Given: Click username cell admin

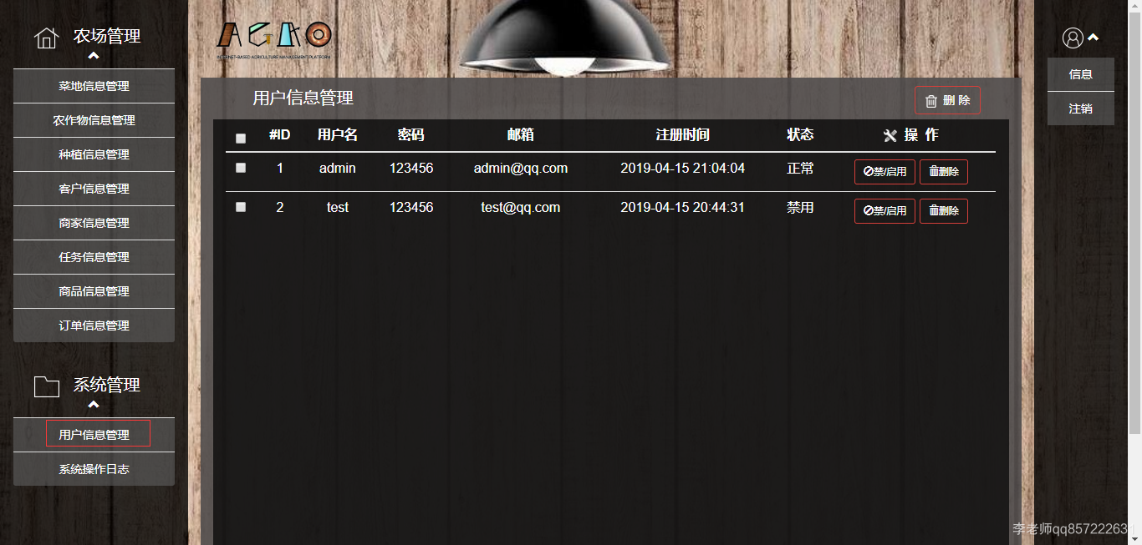Looking at the screenshot, I should [x=338, y=168].
